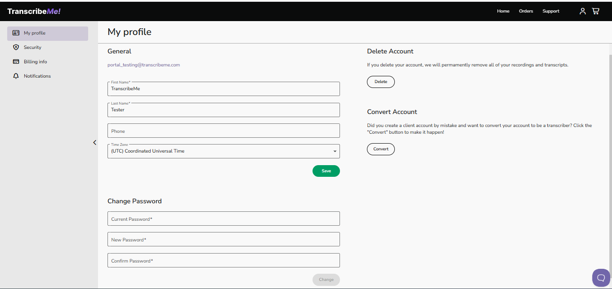This screenshot has height=289, width=612.
Task: Expand the Time Zone selection arrow
Action: pyautogui.click(x=335, y=151)
